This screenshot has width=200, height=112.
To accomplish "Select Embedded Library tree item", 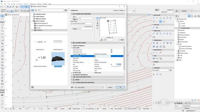I will tap(40, 14).
